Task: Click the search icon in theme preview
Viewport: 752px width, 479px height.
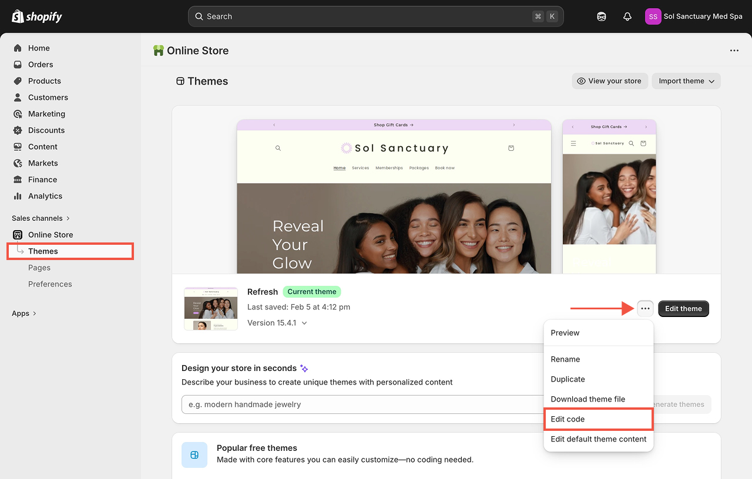Action: tap(278, 149)
